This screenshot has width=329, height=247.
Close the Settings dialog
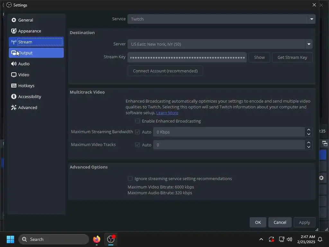click(x=314, y=5)
